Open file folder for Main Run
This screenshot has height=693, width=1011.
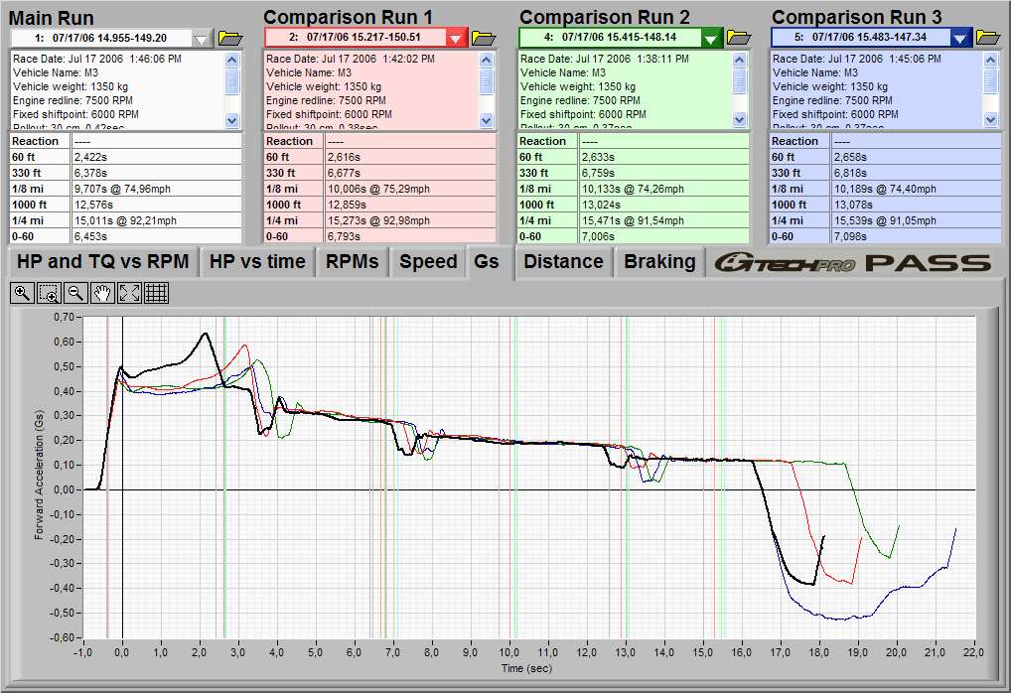click(x=230, y=38)
